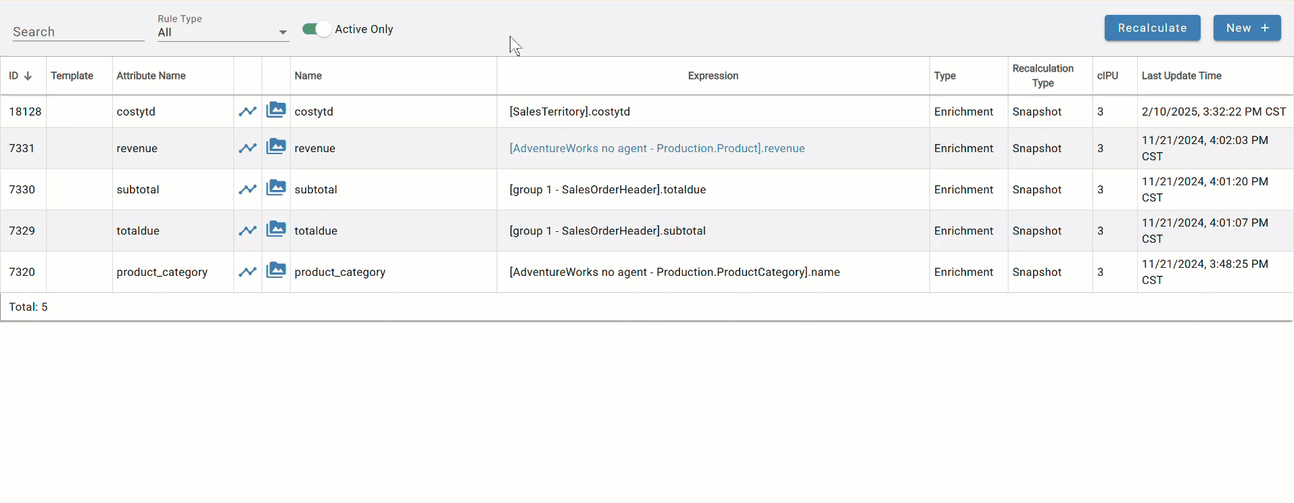The image size is (1294, 503).
Task: Open trend chart icon for subtotal row
Action: (247, 189)
